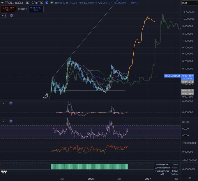Viewport: 198px width, 181px height.
Task: Click the 2027 label on time axis
Action: click(148, 179)
